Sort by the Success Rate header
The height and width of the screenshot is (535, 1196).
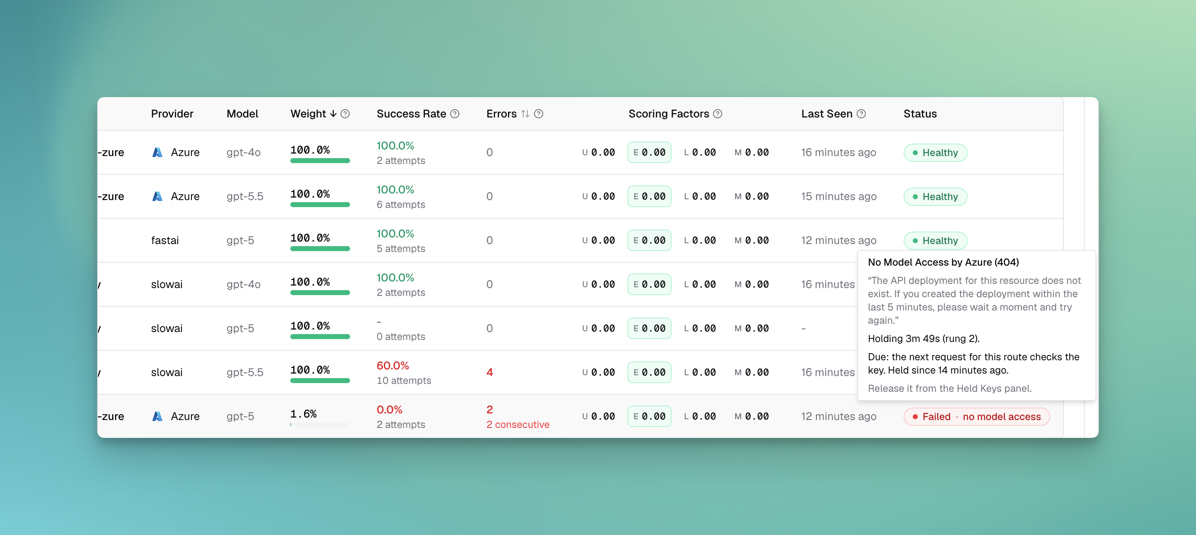coord(412,114)
